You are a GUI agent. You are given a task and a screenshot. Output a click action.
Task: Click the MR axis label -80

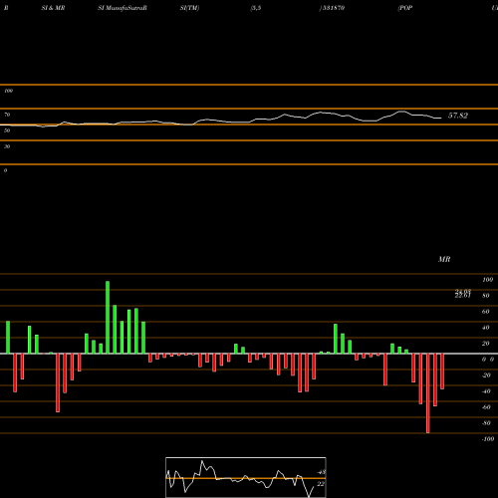pos(486,423)
